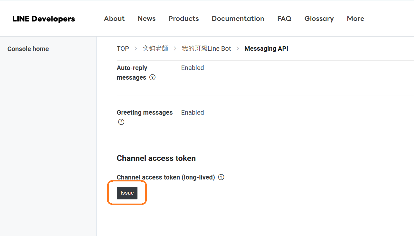
Task: Show help for Channel access token (long-lived)
Action: 221,177
